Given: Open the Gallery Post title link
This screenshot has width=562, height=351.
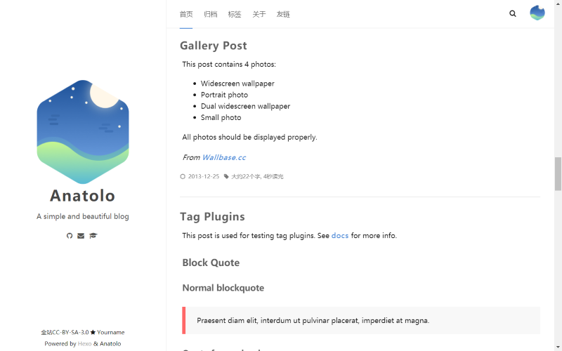Looking at the screenshot, I should (x=214, y=46).
